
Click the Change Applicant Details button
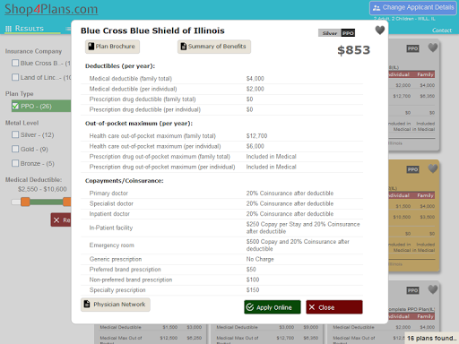click(413, 8)
